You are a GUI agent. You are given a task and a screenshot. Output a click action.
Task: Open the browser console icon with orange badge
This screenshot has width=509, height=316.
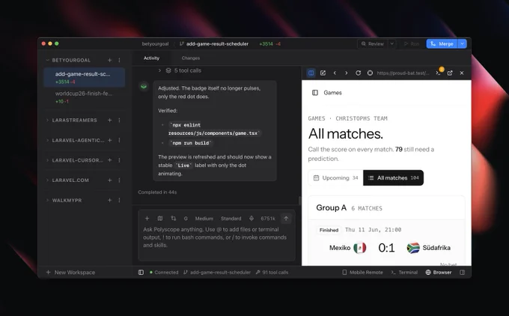(x=439, y=73)
